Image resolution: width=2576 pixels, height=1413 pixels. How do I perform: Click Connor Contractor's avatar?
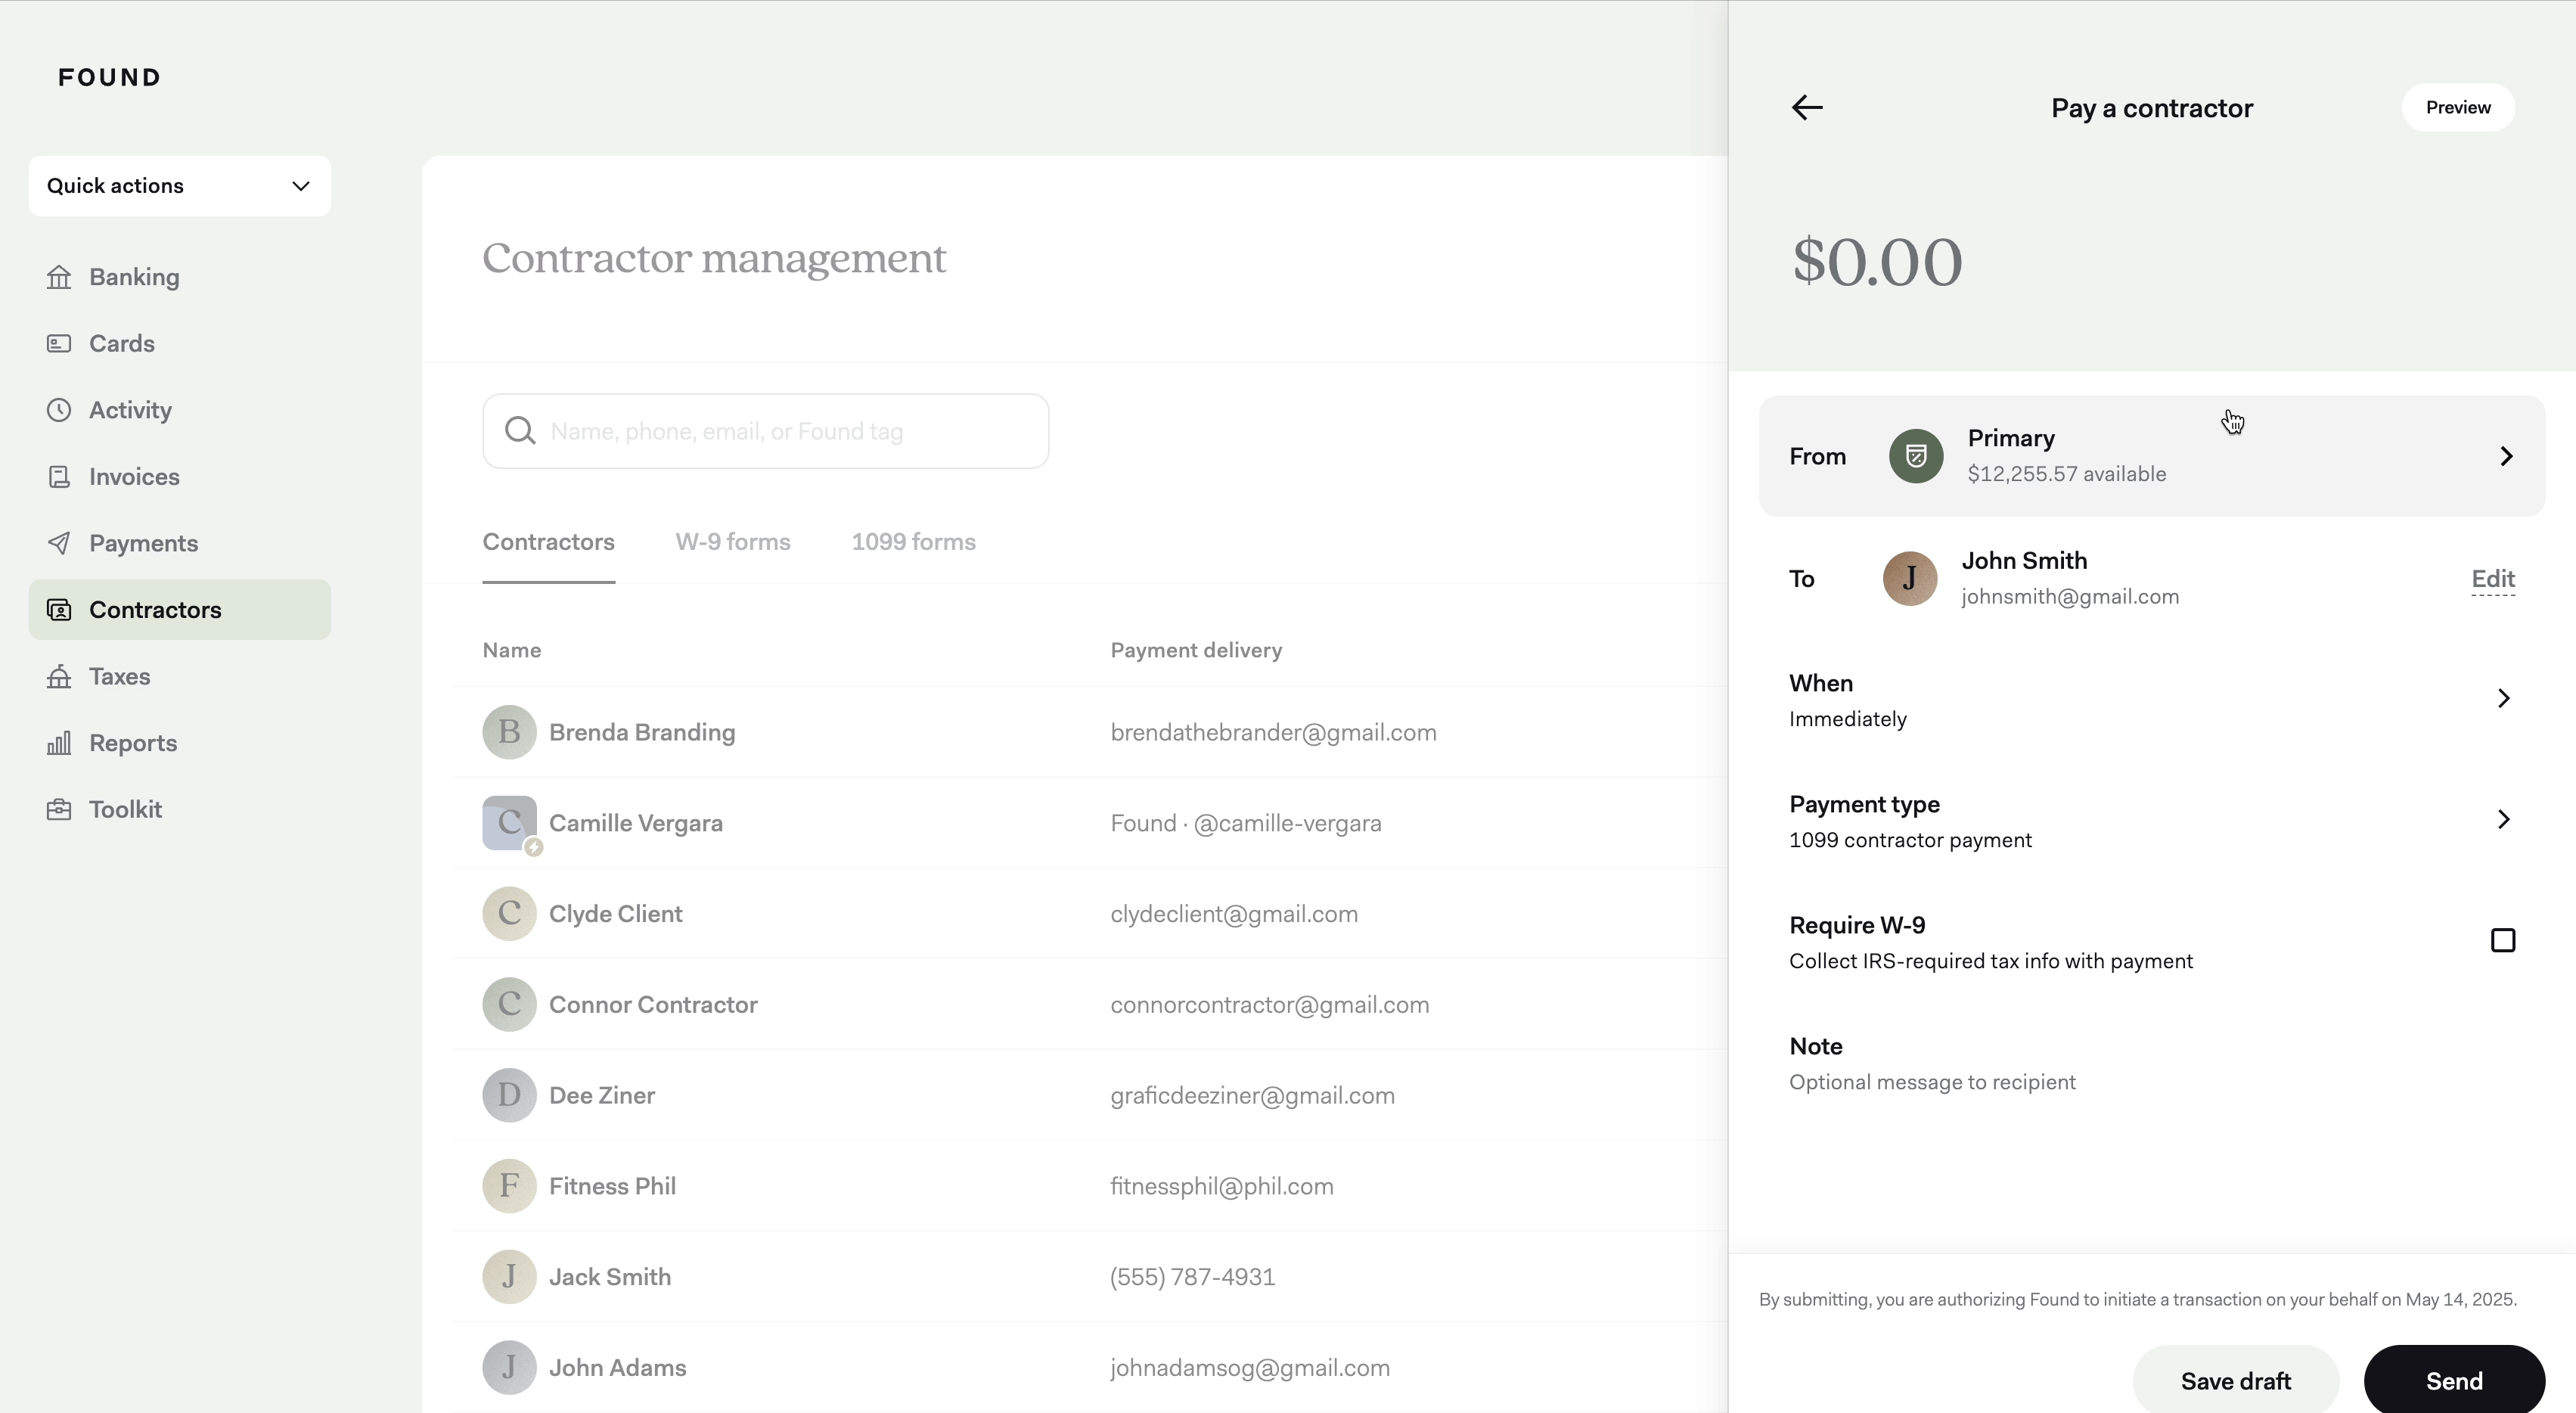(509, 1005)
